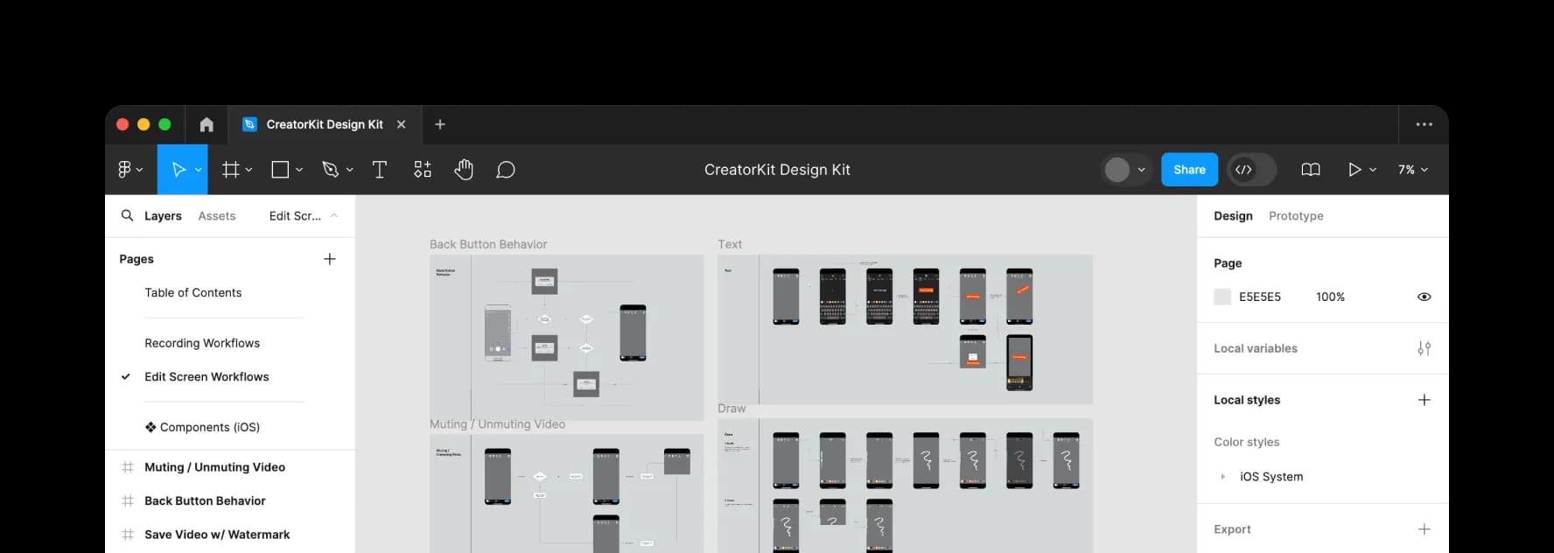Image resolution: width=1554 pixels, height=553 pixels.
Task: Select the Text tool
Action: (380, 170)
